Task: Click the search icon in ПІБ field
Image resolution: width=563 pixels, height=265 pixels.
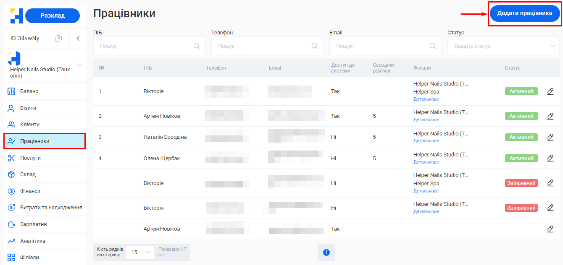Action: tap(197, 46)
